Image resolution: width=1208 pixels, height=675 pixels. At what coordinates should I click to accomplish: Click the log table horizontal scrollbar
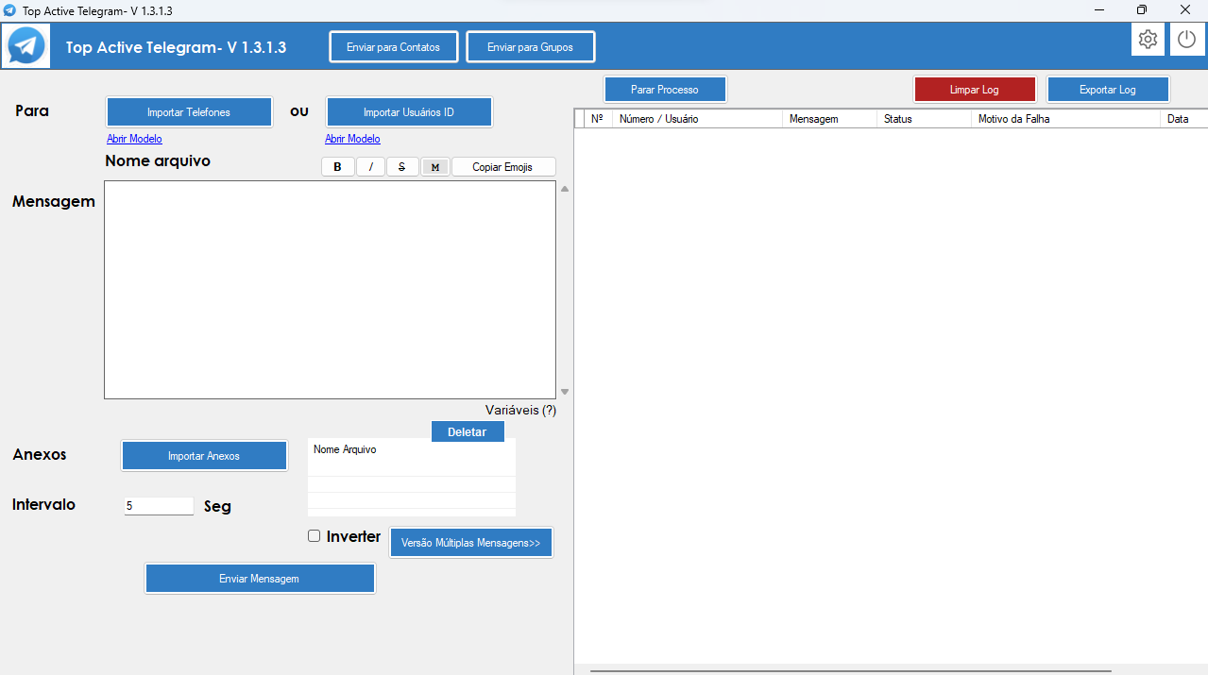click(850, 670)
